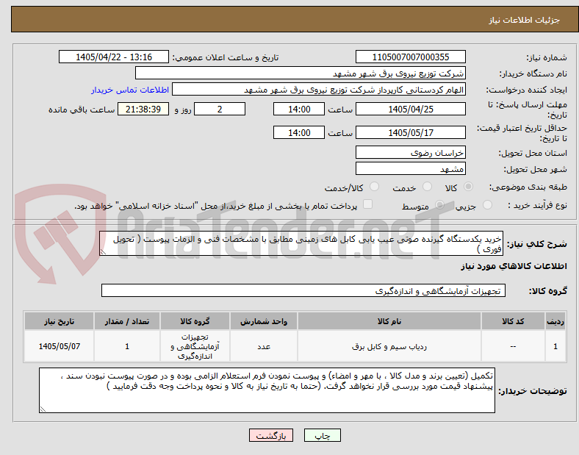Screen dimensions: 579x455
Task: Click the delivery city field مشهد
Action: pos(410,169)
